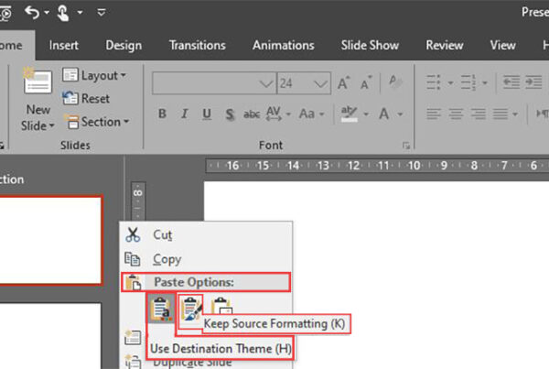
Task: Toggle Italic formatting
Action: [184, 114]
